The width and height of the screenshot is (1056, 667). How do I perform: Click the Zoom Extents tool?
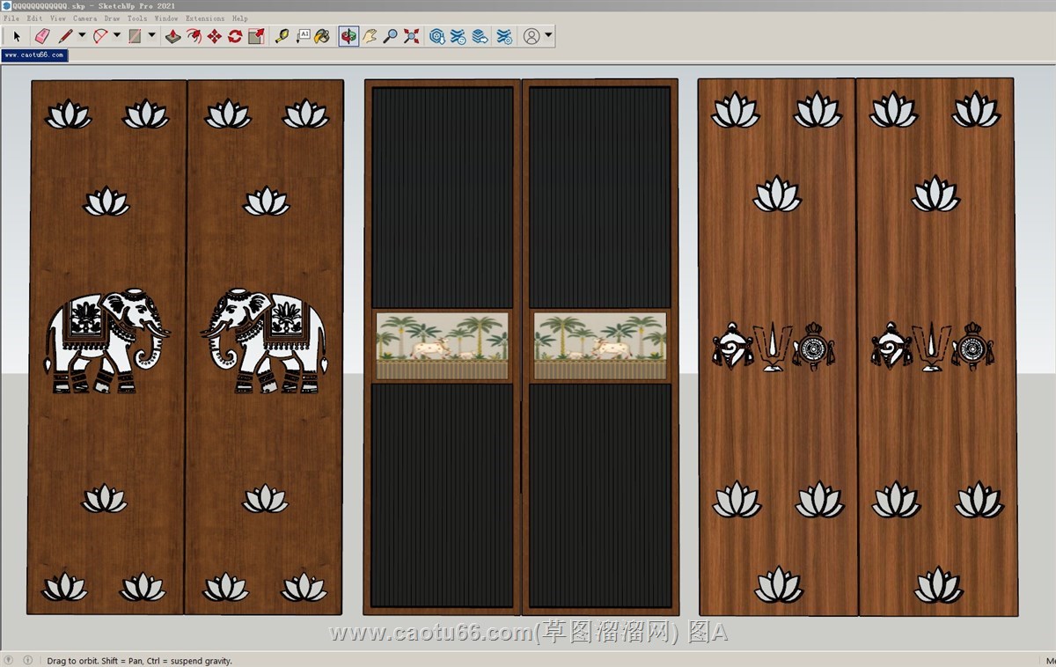pyautogui.click(x=411, y=36)
